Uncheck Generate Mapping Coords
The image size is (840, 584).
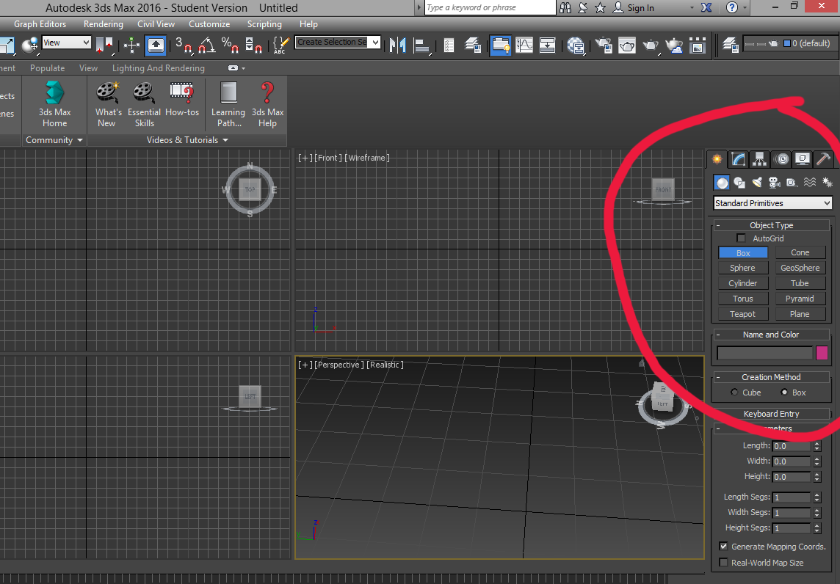point(724,547)
